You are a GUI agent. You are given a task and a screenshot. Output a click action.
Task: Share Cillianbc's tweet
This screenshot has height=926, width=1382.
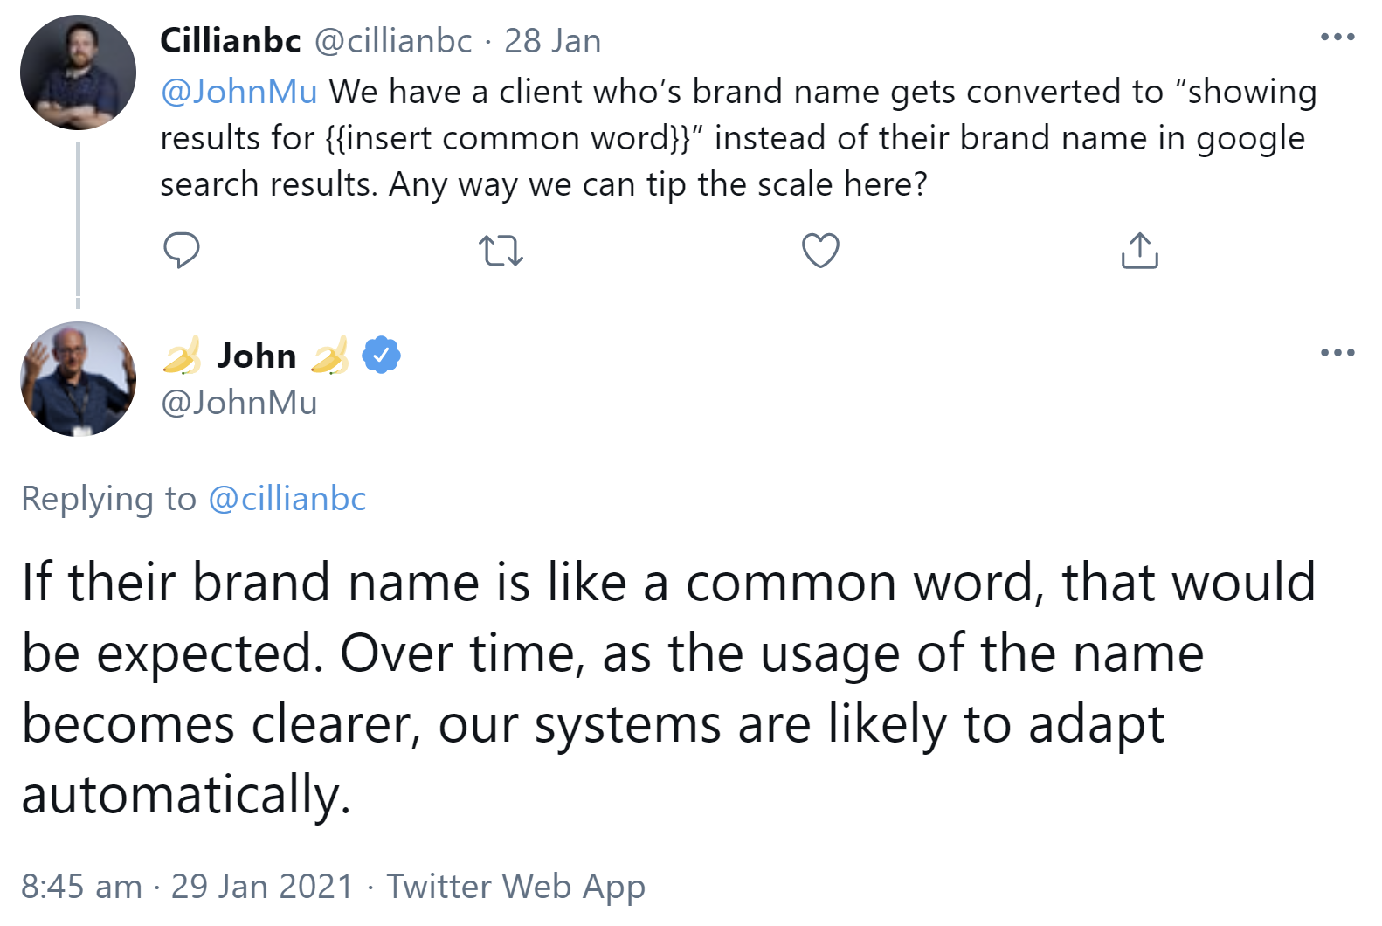click(x=1139, y=251)
